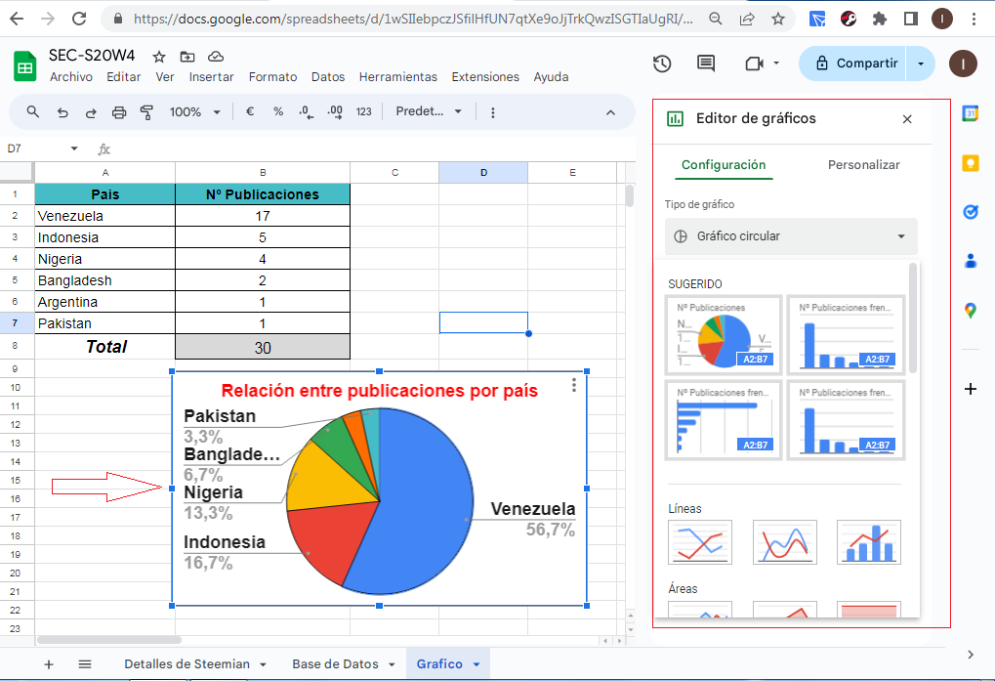This screenshot has width=995, height=681.
Task: Open the 100% zoom dropdown
Action: coord(195,112)
